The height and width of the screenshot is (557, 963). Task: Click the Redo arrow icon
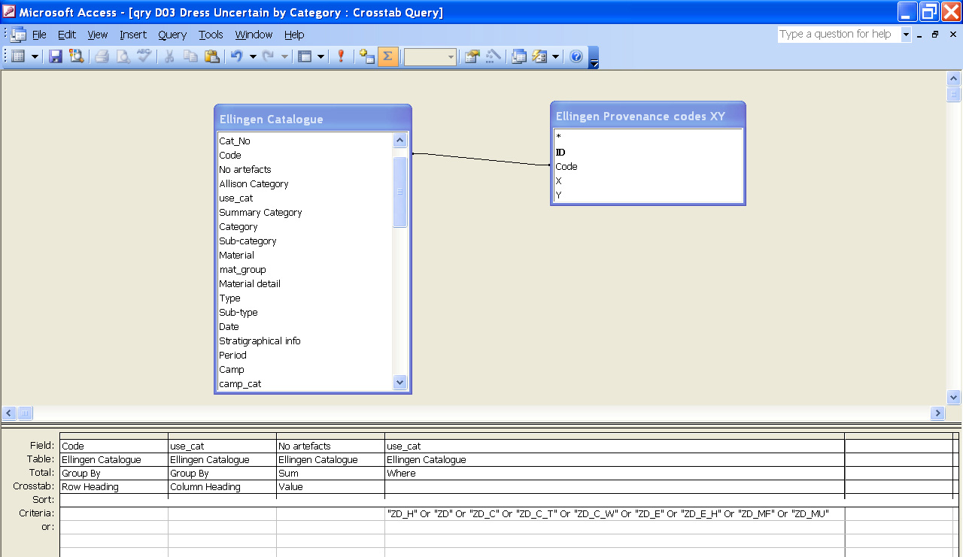(269, 56)
